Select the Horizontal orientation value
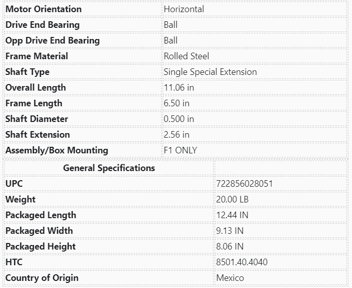 pyautogui.click(x=184, y=9)
